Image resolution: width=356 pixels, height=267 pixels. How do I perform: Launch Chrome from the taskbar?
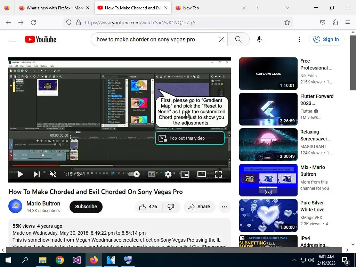click(60, 260)
